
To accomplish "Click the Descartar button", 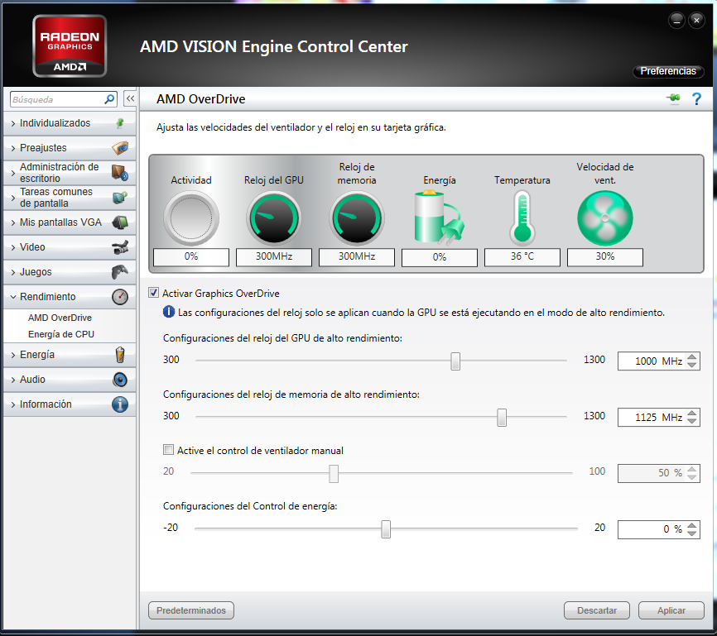I will pos(597,610).
